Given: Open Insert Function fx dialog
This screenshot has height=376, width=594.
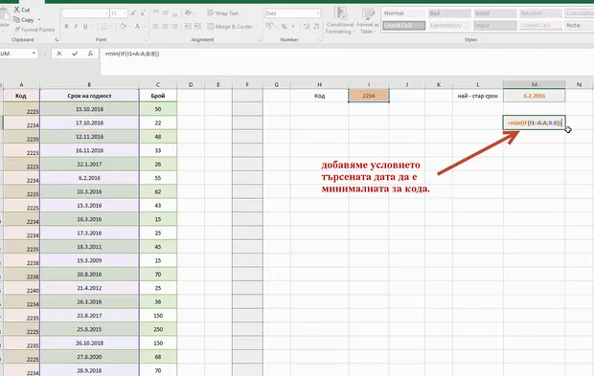Looking at the screenshot, I should click(x=90, y=54).
